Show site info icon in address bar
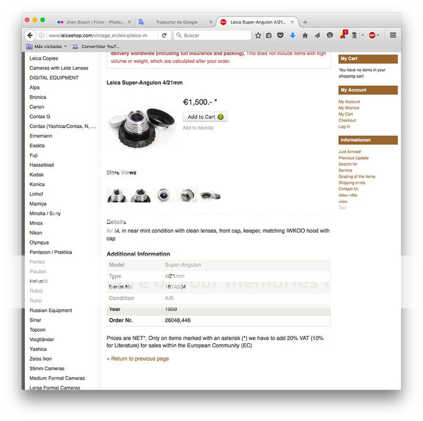This screenshot has width=423, height=421. click(41, 35)
